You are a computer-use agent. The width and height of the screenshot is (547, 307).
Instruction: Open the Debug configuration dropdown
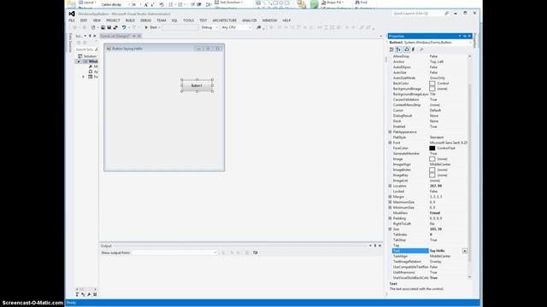pos(209,27)
